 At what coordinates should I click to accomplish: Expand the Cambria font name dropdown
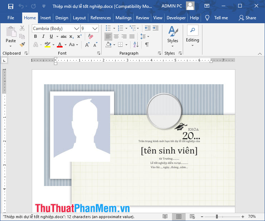(x=77, y=29)
